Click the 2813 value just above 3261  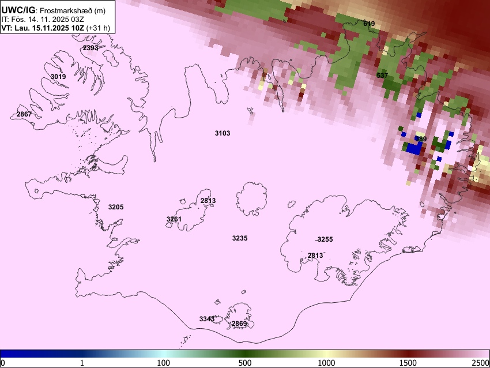point(208,201)
